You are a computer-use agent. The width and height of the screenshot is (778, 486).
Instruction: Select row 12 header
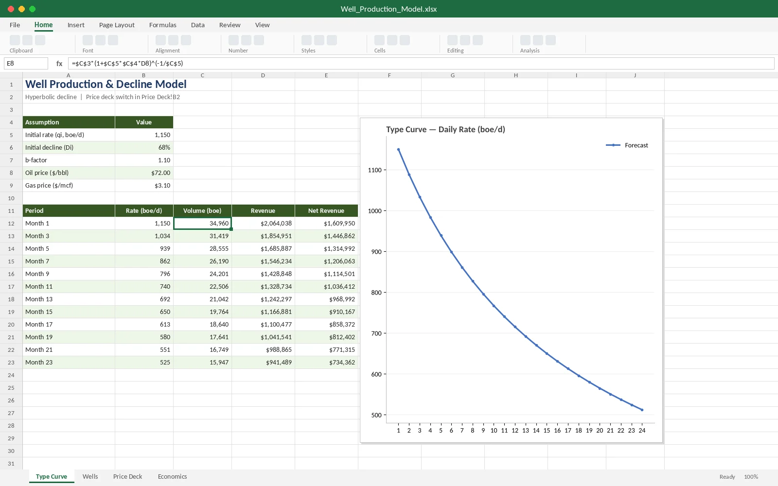click(11, 224)
